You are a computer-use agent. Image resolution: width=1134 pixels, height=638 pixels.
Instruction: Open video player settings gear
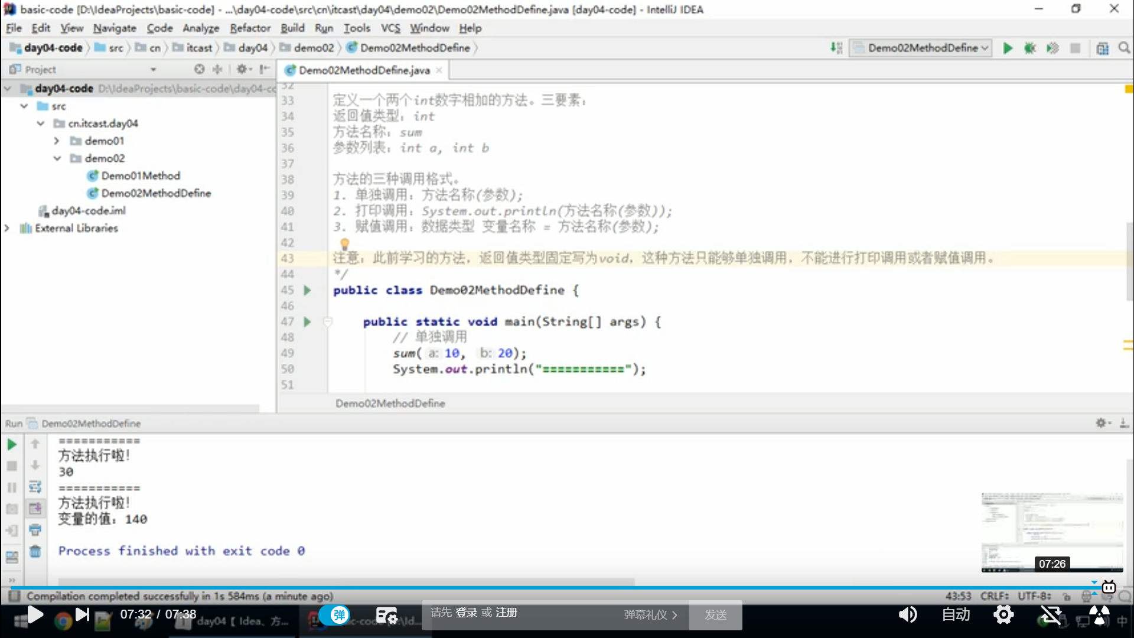1003,615
